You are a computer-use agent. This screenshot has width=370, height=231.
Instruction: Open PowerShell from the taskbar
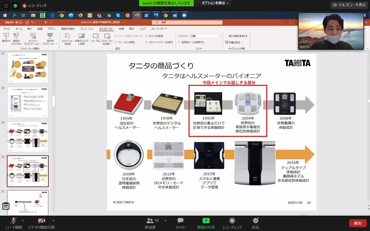coord(147,15)
